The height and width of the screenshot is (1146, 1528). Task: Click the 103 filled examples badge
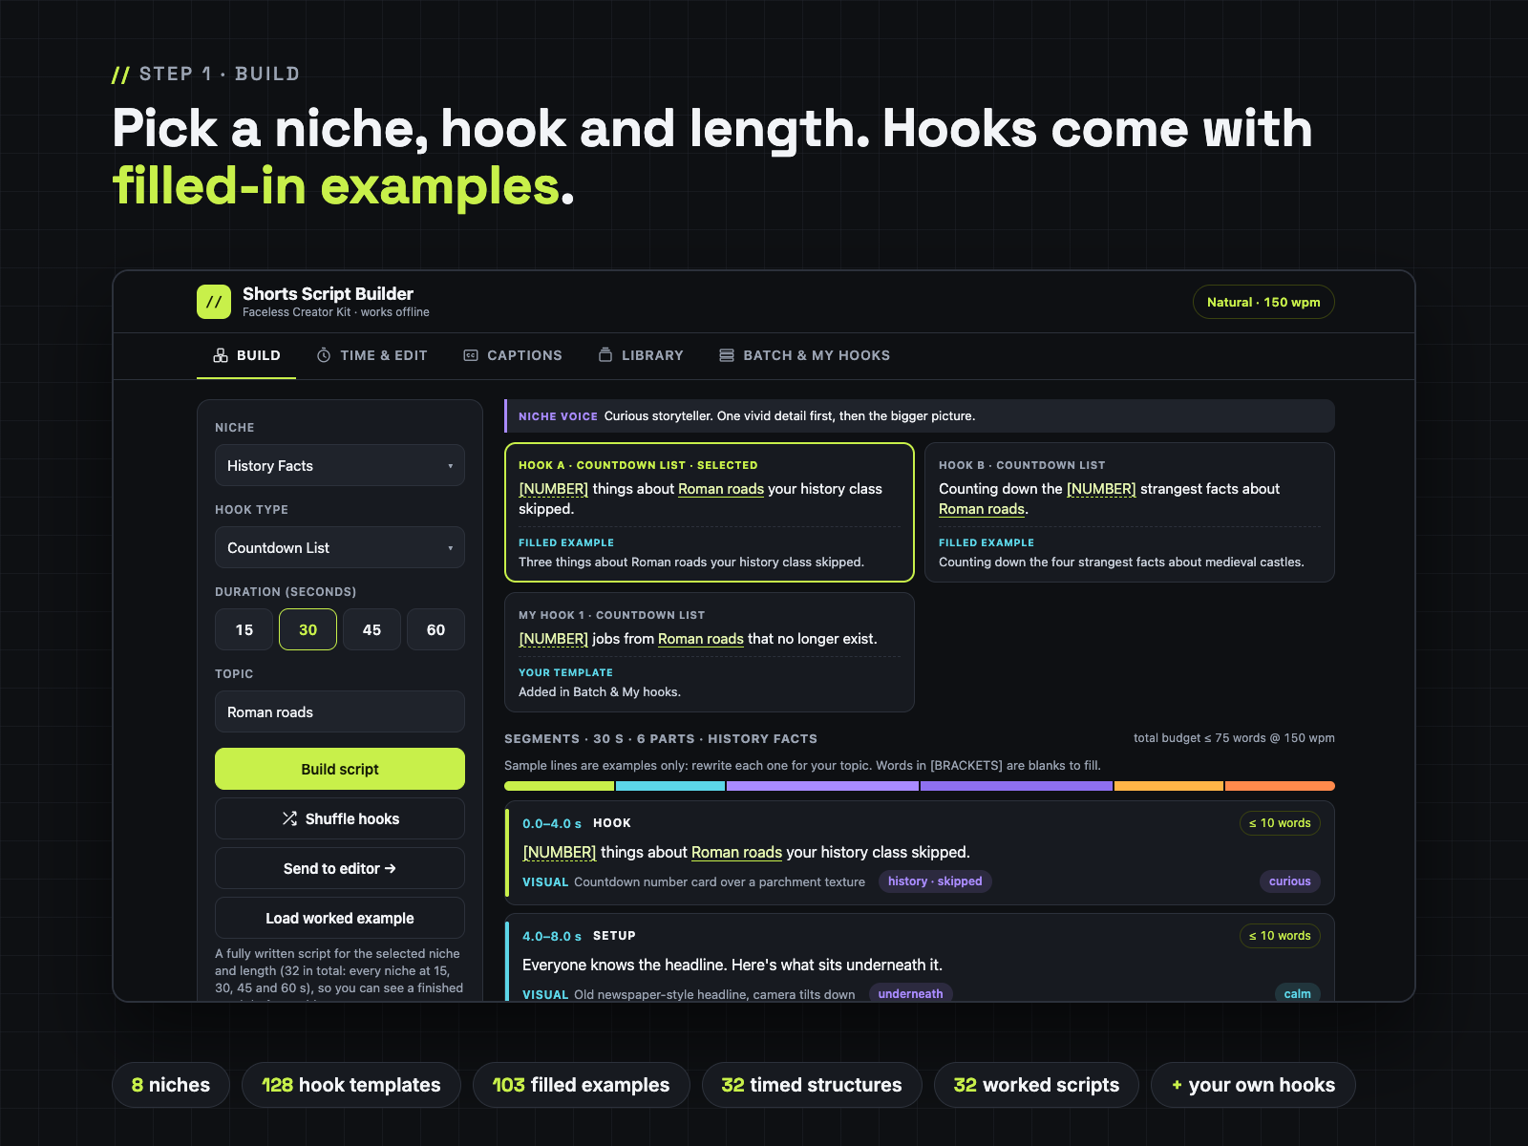coord(581,1085)
